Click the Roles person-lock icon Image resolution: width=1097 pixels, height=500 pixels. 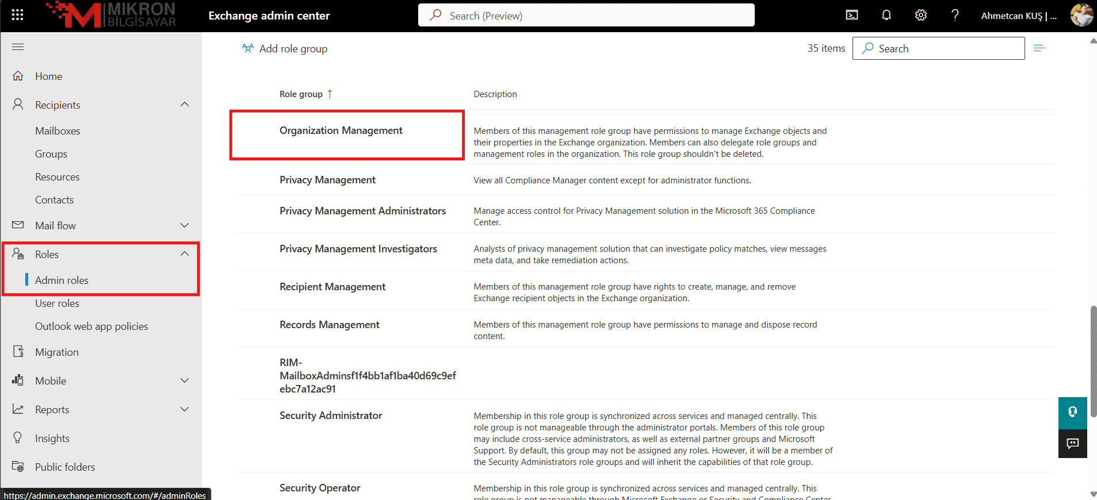pos(18,253)
